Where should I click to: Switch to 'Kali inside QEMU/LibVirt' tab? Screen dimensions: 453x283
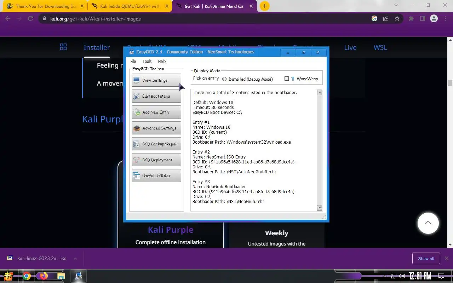[x=130, y=6]
